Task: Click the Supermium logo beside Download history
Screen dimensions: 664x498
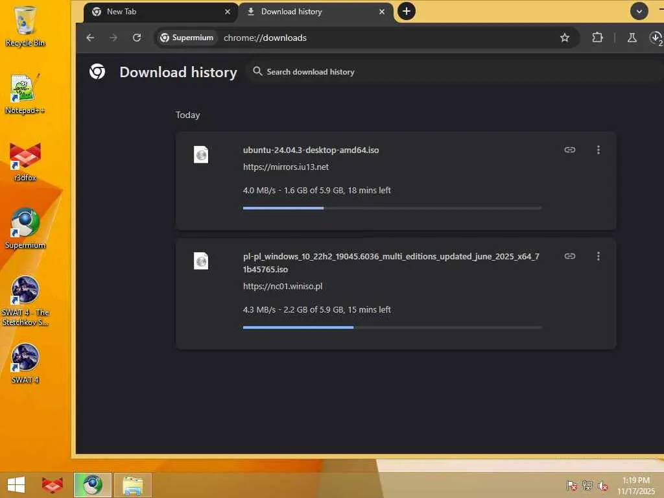Action: point(97,71)
